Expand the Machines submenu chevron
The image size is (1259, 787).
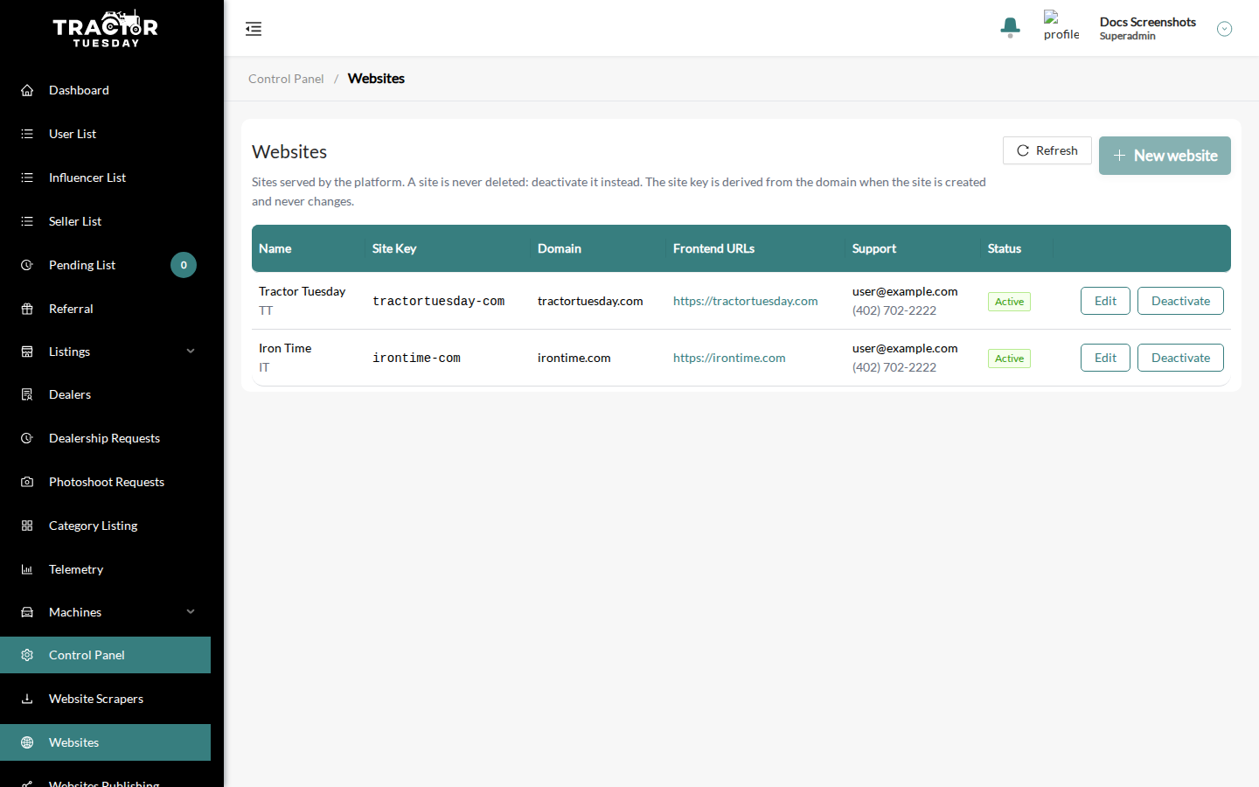point(191,612)
